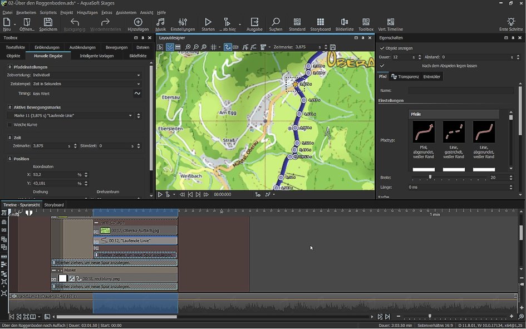Click the Starten play icon
526x329 pixels.
click(208, 23)
